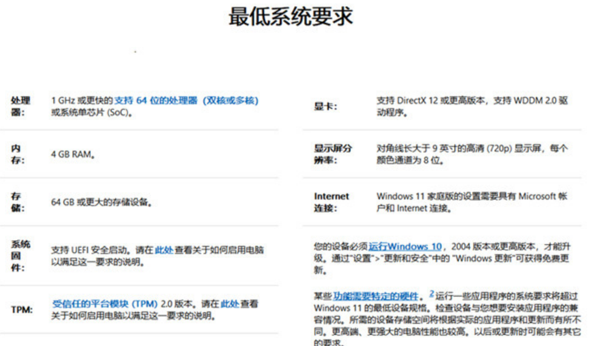Click the 系统固件 row label
594x346 pixels.
(x=20, y=255)
